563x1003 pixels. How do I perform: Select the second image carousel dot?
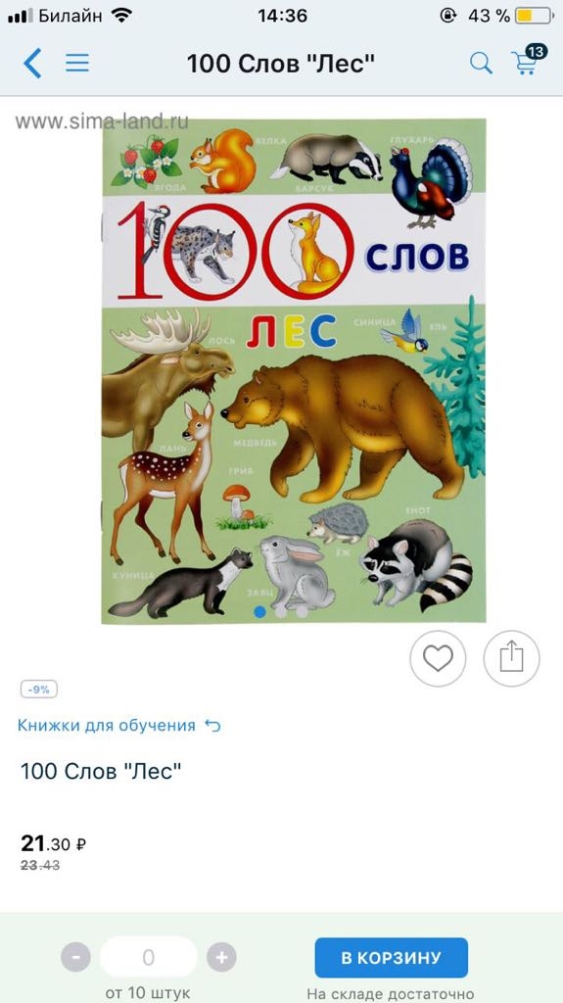[281, 612]
